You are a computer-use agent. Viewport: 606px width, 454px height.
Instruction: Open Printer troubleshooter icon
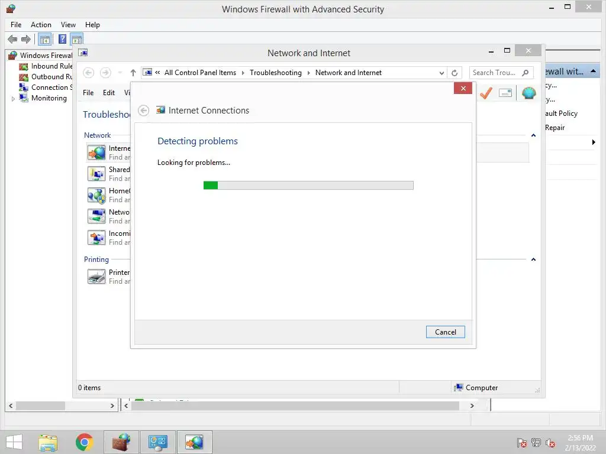(x=96, y=277)
